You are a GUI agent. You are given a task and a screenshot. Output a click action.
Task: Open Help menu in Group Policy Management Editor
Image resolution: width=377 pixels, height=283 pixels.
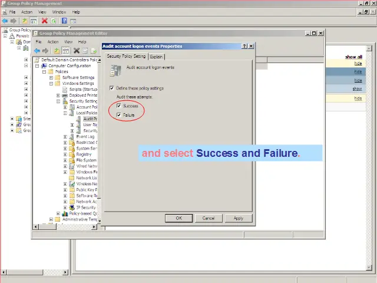[82, 42]
